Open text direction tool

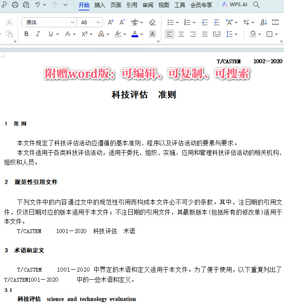(246, 22)
